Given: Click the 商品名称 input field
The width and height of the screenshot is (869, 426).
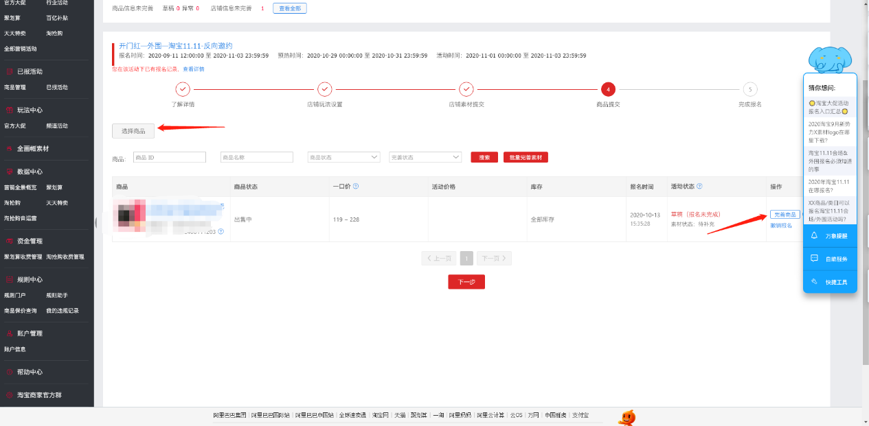Looking at the screenshot, I should (257, 157).
